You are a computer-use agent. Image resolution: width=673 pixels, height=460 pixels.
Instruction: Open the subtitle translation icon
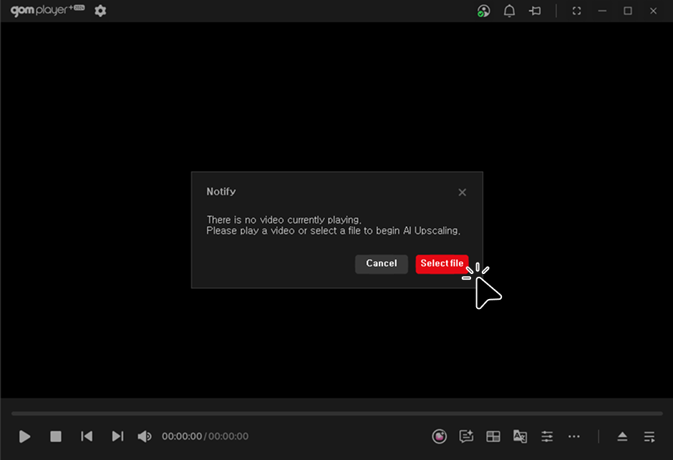click(520, 436)
